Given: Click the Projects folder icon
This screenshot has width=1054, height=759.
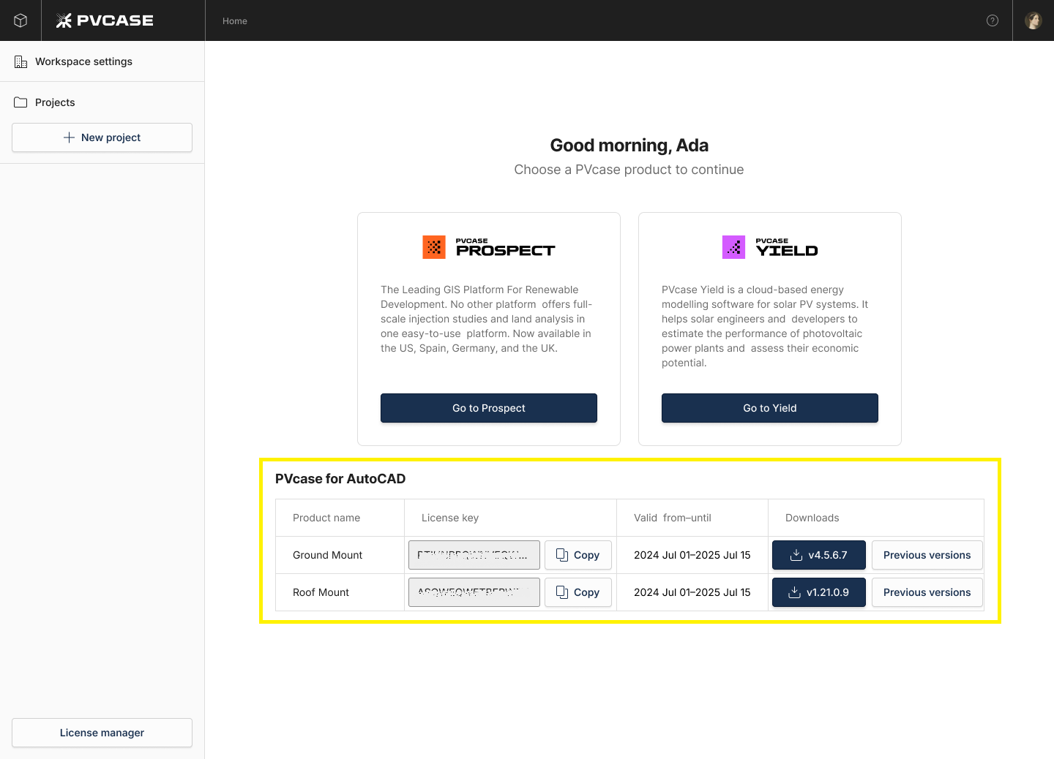Looking at the screenshot, I should tap(20, 102).
